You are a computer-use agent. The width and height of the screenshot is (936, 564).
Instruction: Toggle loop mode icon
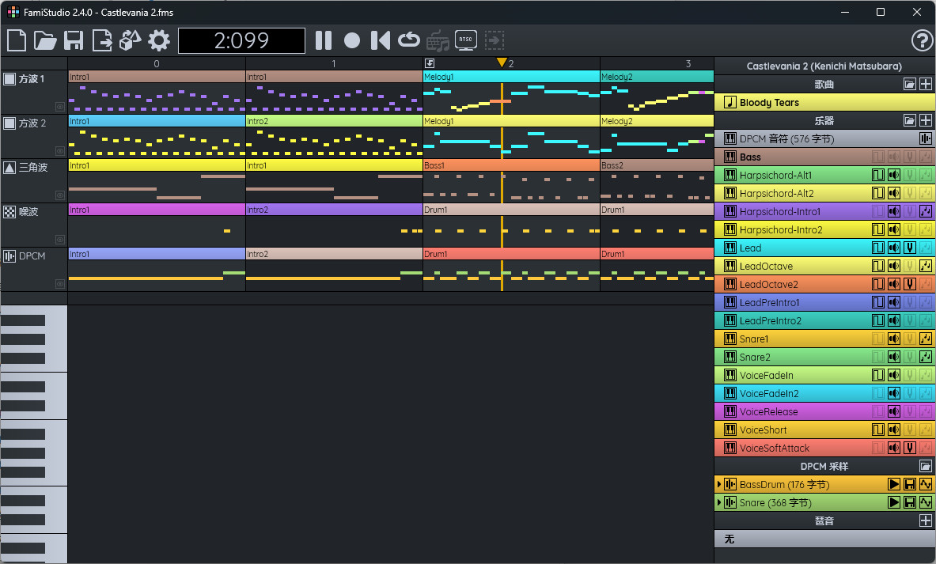tap(409, 40)
